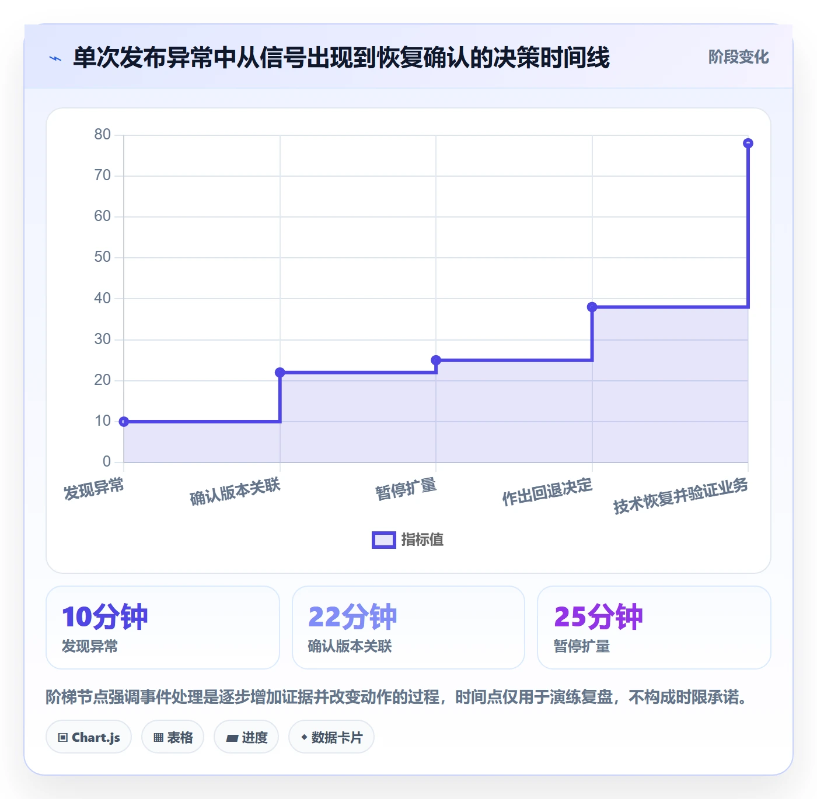Open the 25分钟 暂停扩量 card

[654, 628]
